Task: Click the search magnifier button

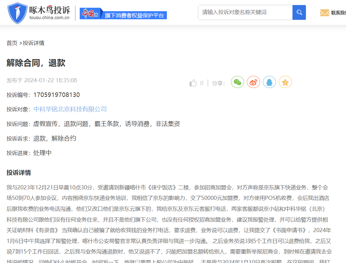Action: 299,12
